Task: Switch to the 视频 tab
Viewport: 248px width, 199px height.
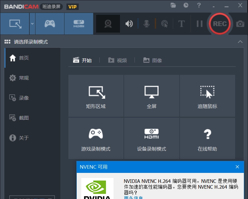Action: (117, 60)
